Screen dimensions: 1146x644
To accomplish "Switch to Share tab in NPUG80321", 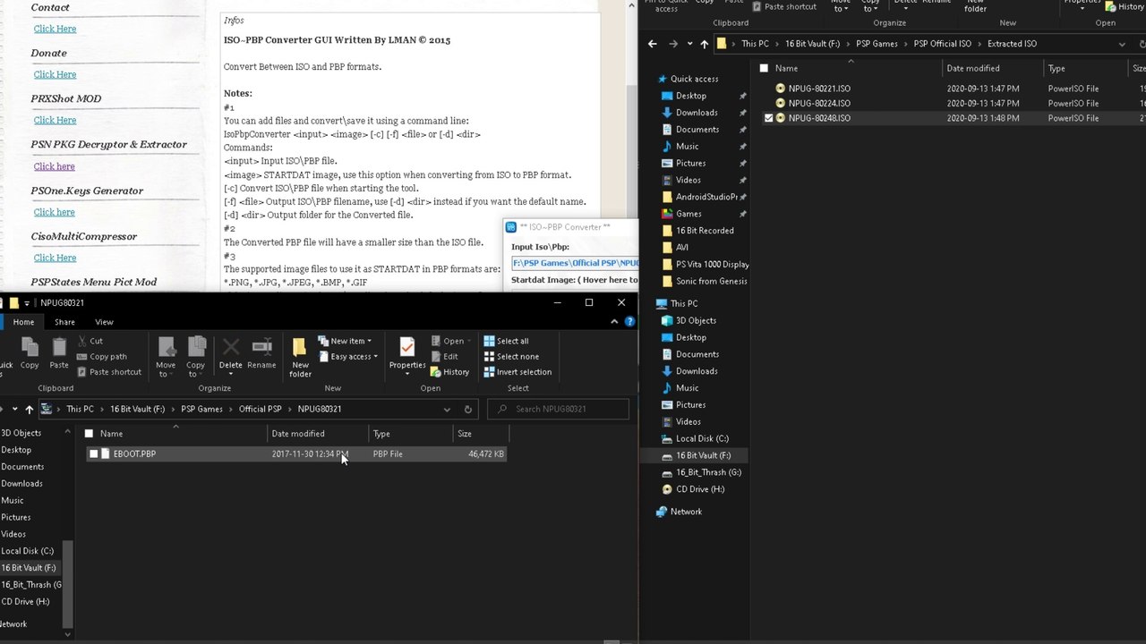I will tap(64, 322).
